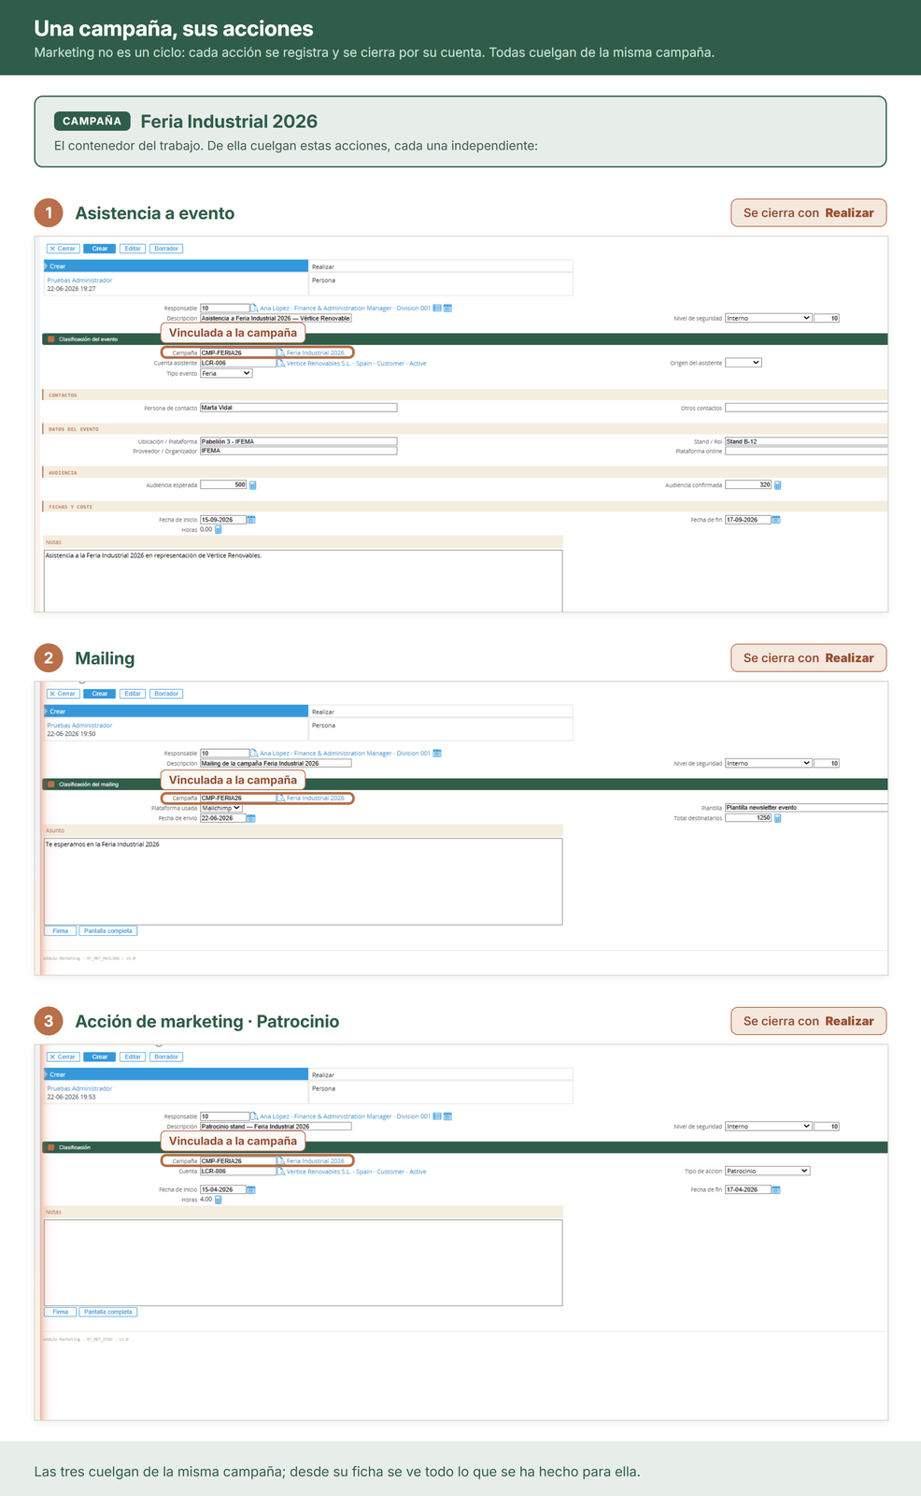Select Realizar step in Asistencia a evento form

[x=440, y=266]
